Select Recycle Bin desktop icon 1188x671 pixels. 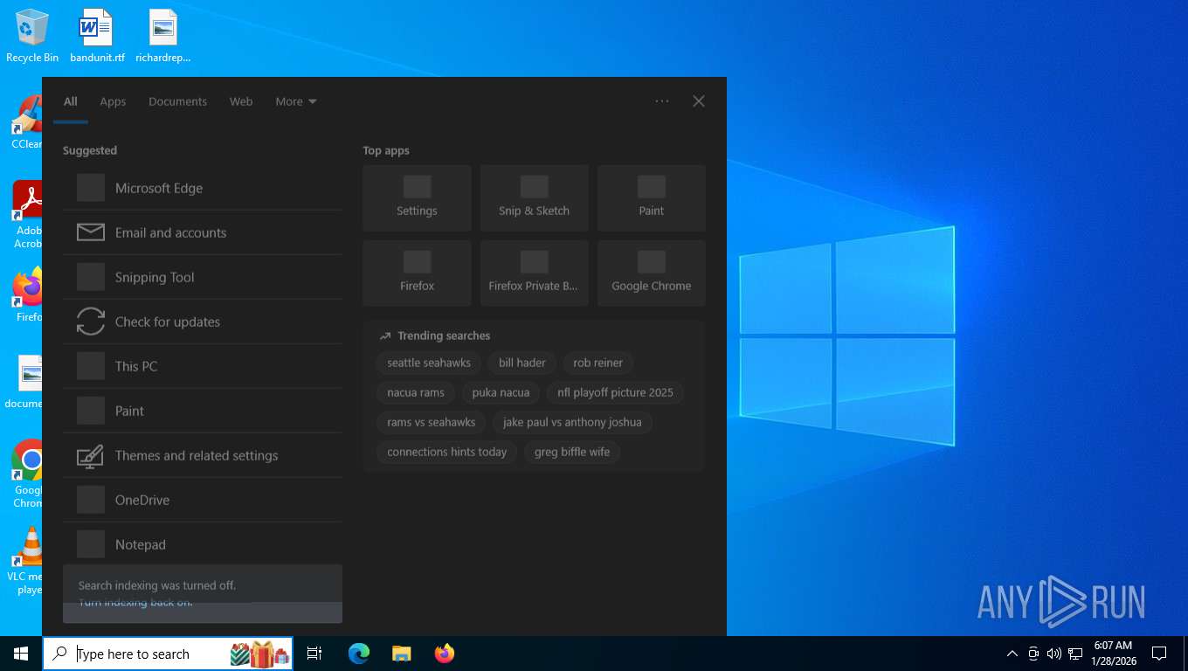click(x=32, y=37)
